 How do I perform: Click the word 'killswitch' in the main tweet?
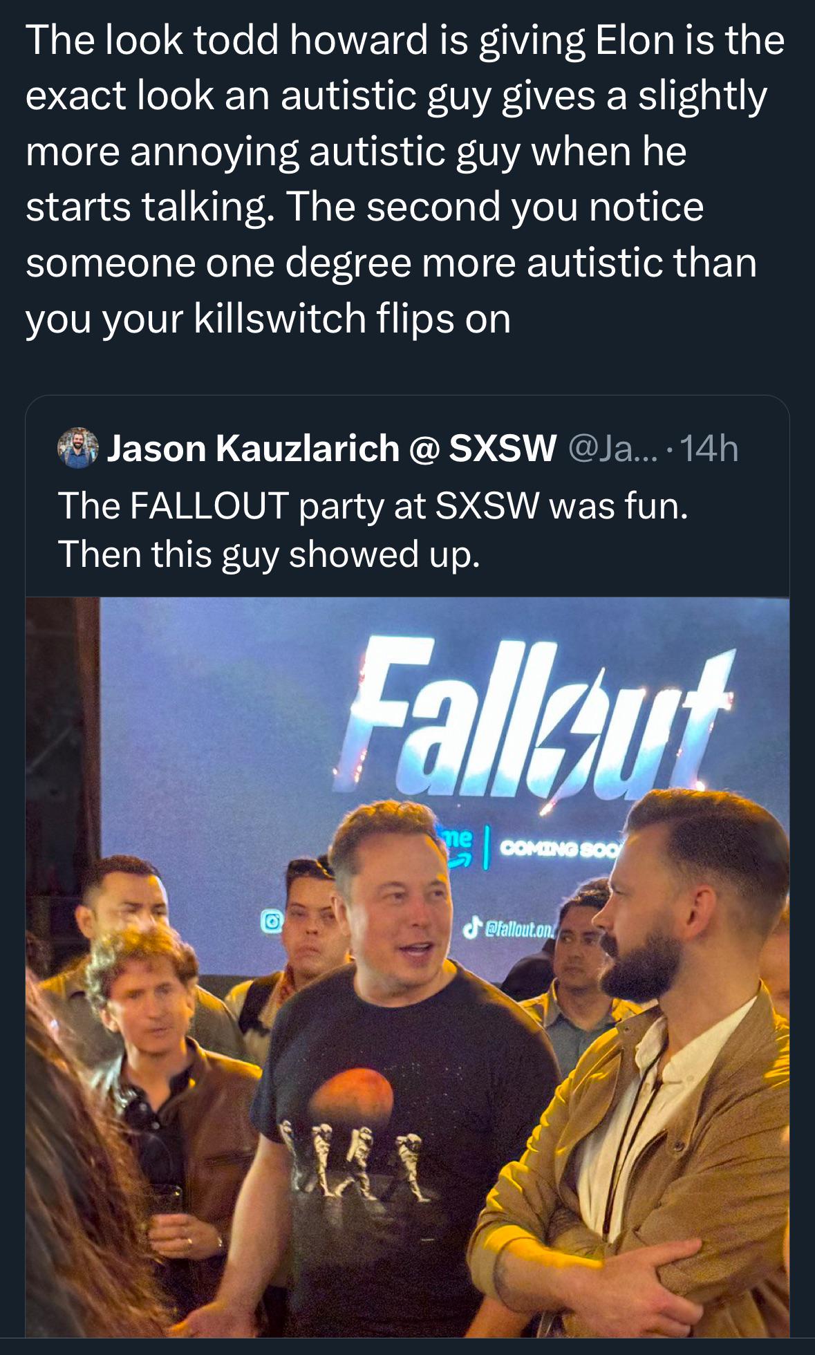tap(279, 318)
